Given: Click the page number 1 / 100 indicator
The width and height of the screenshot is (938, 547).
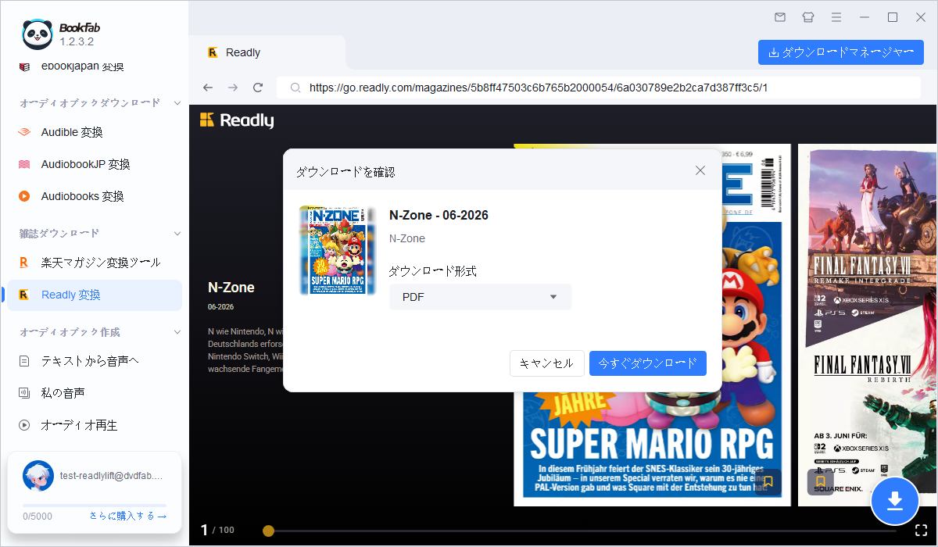Looking at the screenshot, I should point(217,530).
